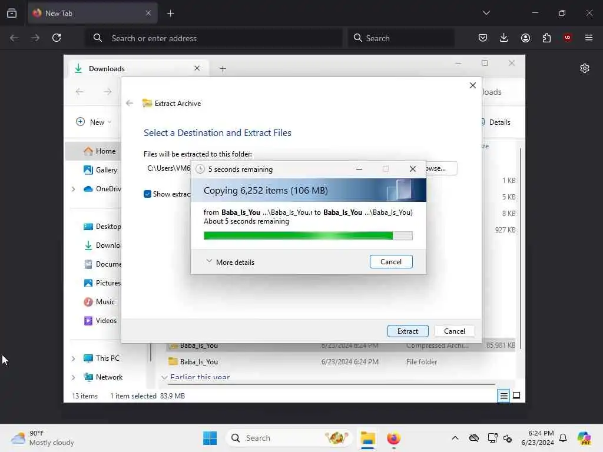Select This PC in the navigation pane

101,358
